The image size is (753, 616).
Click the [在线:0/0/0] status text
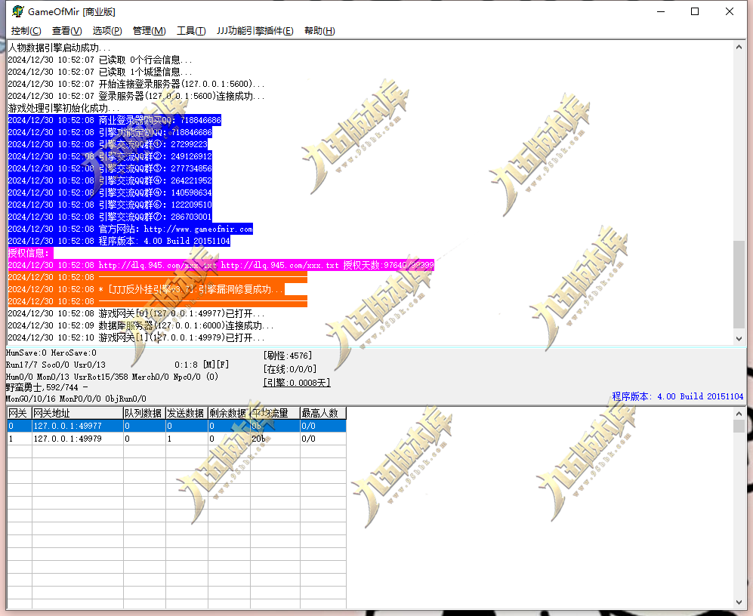click(x=290, y=369)
